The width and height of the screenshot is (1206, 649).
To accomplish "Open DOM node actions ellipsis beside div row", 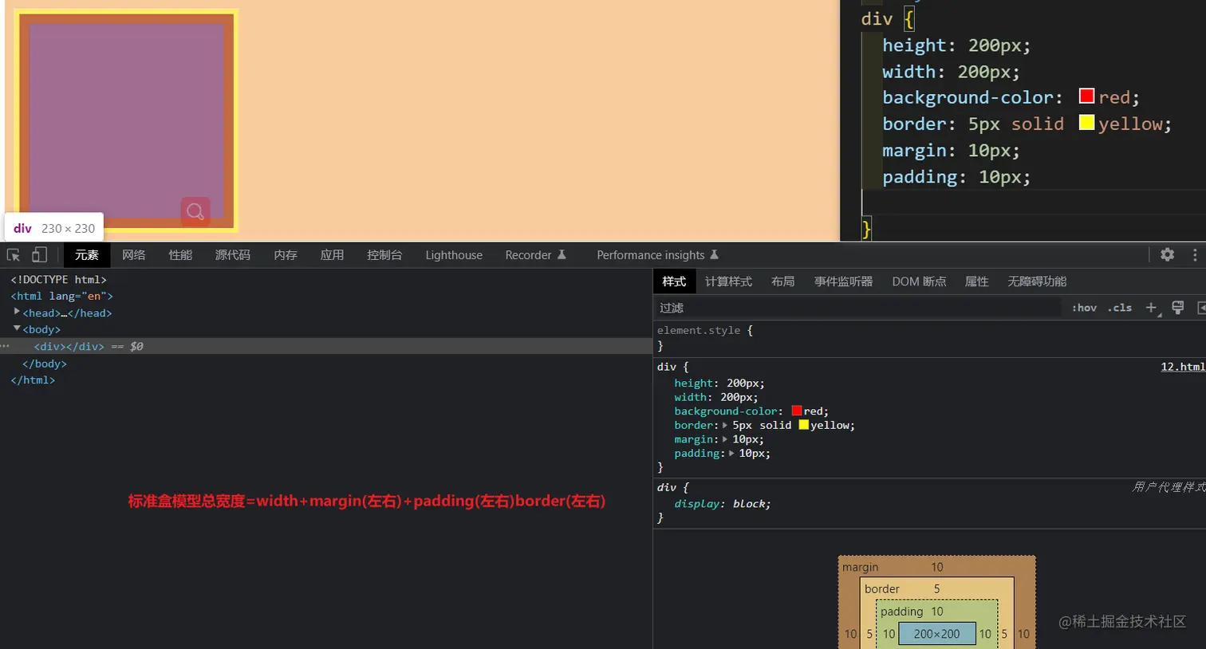I will 5,346.
